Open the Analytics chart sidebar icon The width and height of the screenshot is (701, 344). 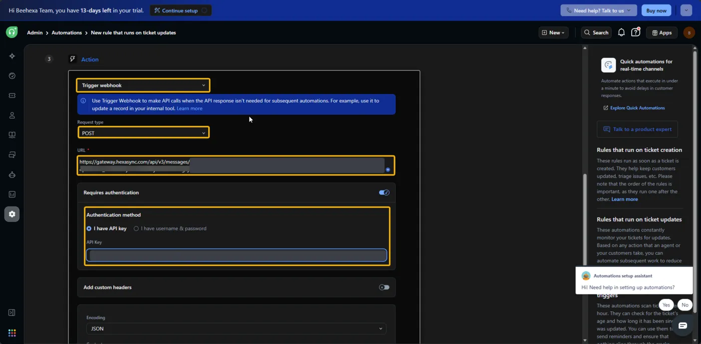(x=12, y=194)
